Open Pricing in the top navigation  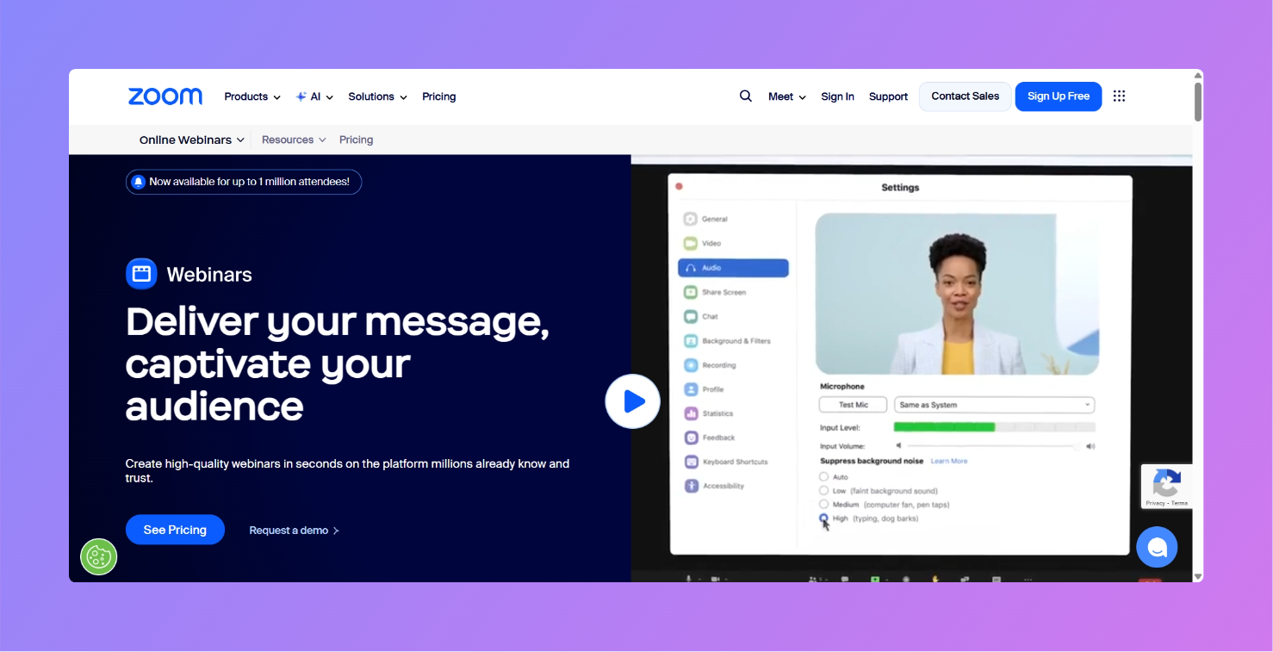(439, 96)
